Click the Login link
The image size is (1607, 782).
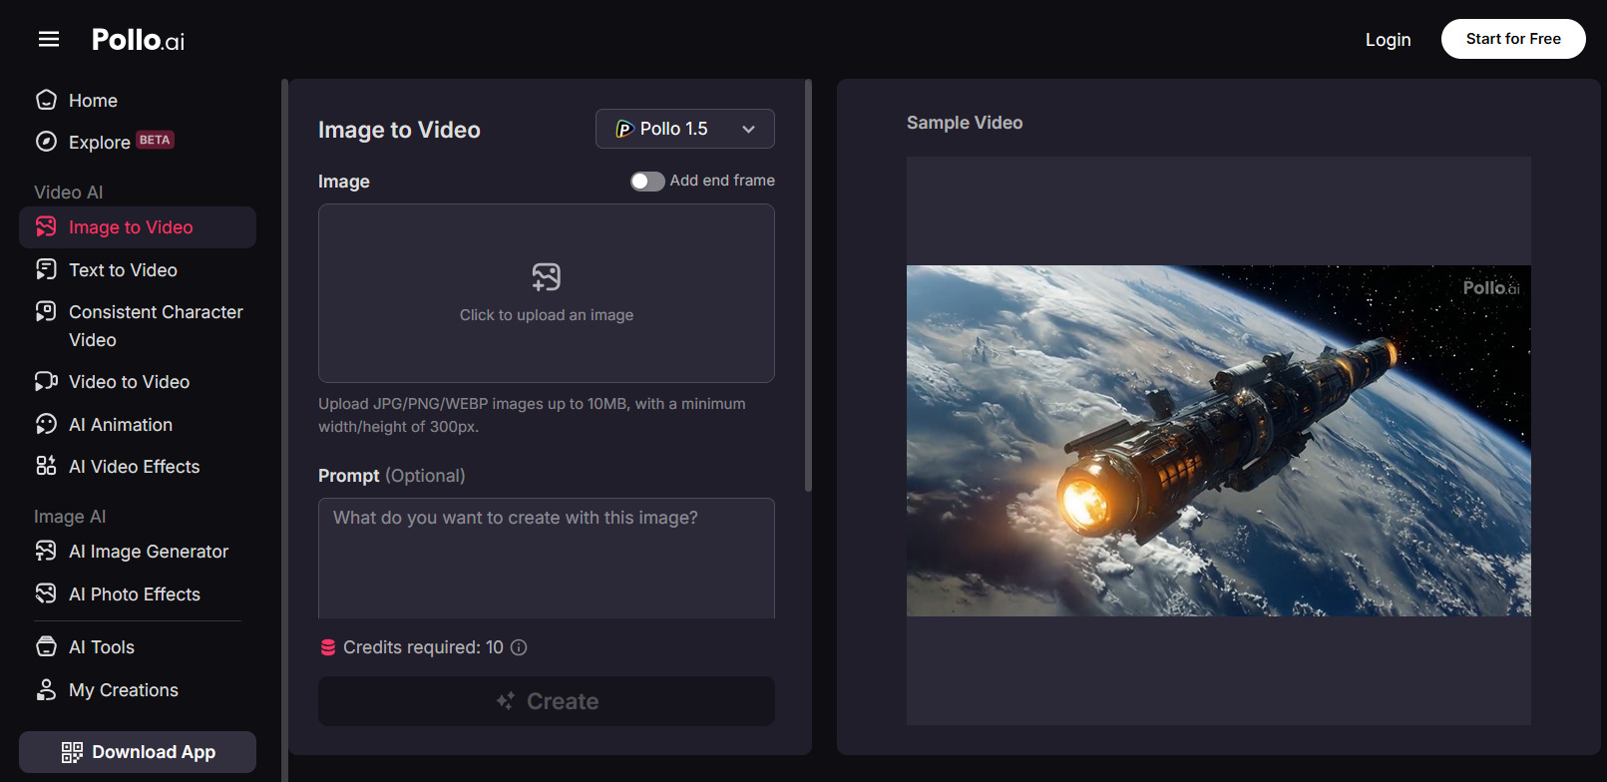click(x=1388, y=40)
